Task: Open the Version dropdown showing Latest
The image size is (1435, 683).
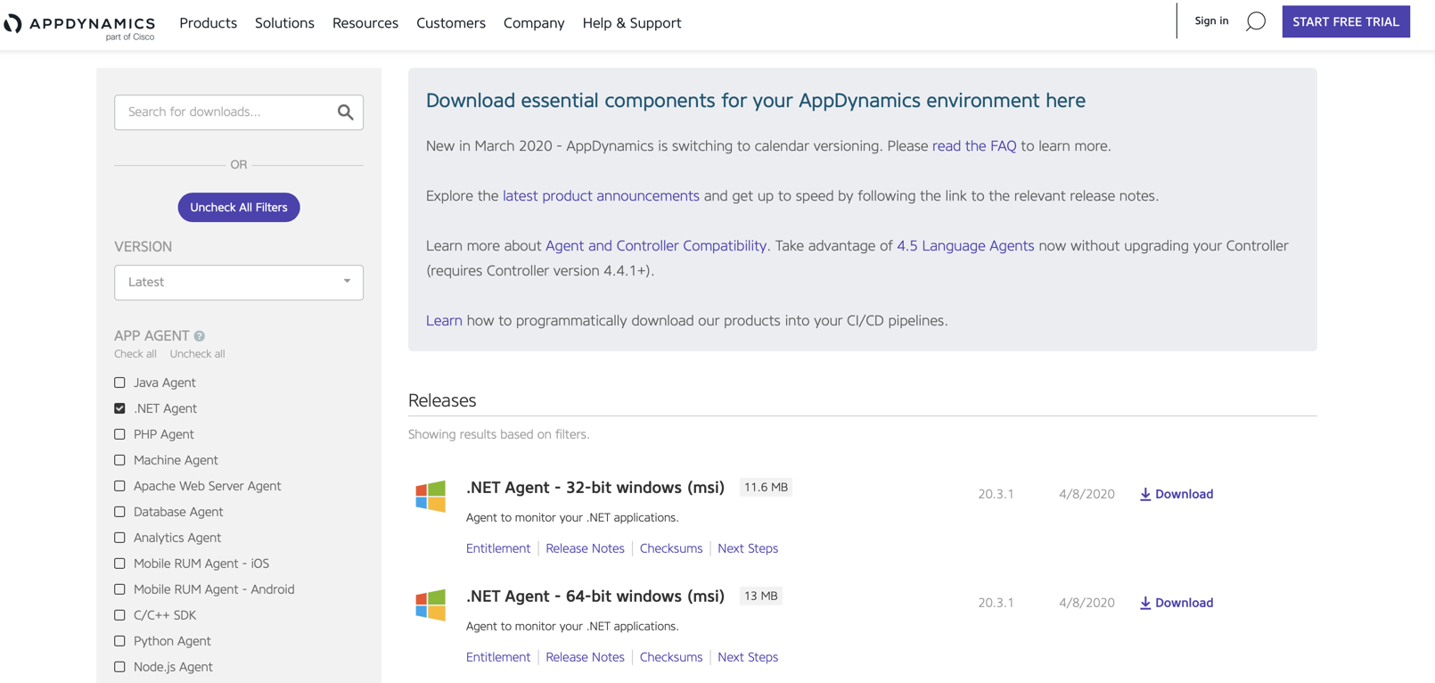Action: (x=238, y=282)
